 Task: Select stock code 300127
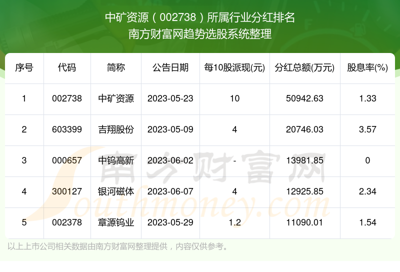click(x=67, y=191)
